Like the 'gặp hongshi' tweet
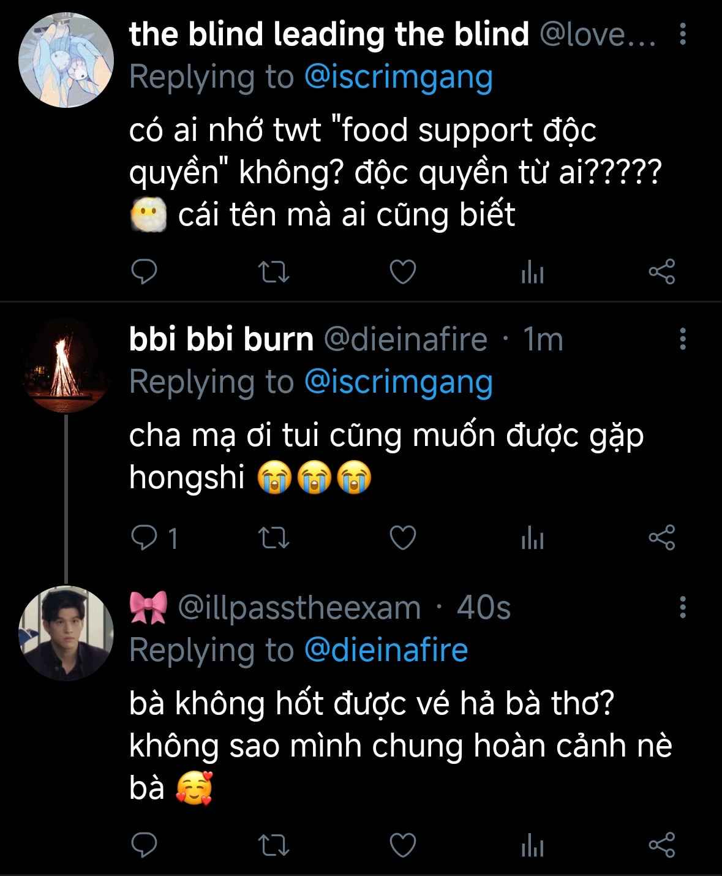 (403, 538)
